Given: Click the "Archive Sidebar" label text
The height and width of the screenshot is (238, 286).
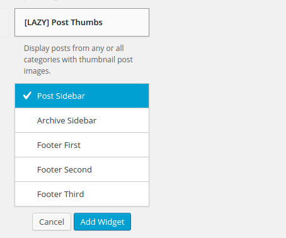Looking at the screenshot, I should coord(67,120).
